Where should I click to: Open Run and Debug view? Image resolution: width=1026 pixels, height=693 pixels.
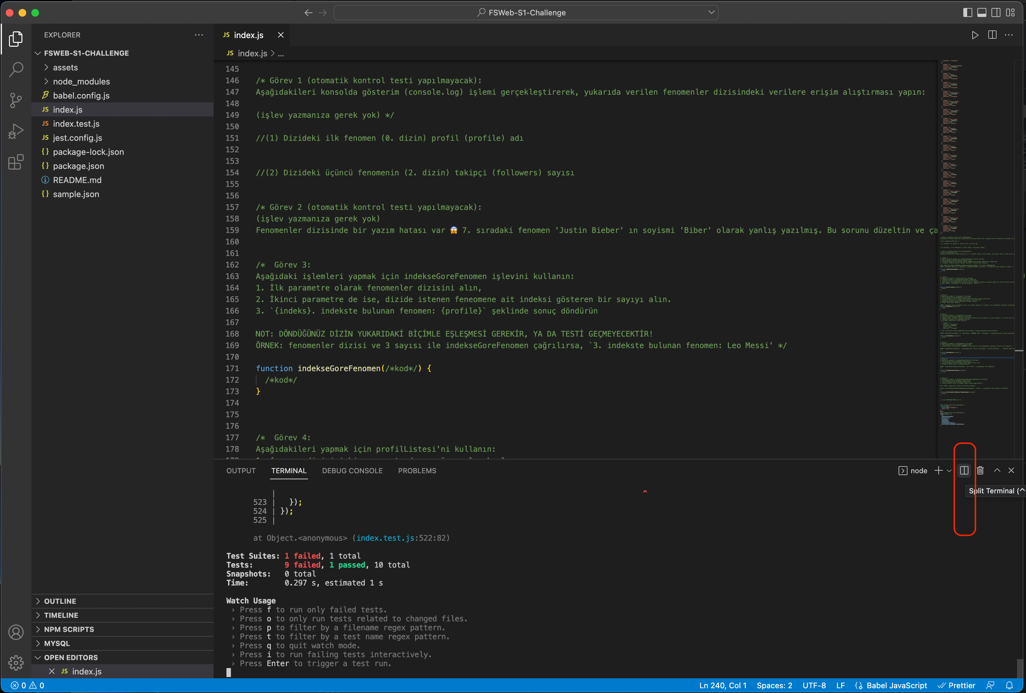pyautogui.click(x=16, y=131)
